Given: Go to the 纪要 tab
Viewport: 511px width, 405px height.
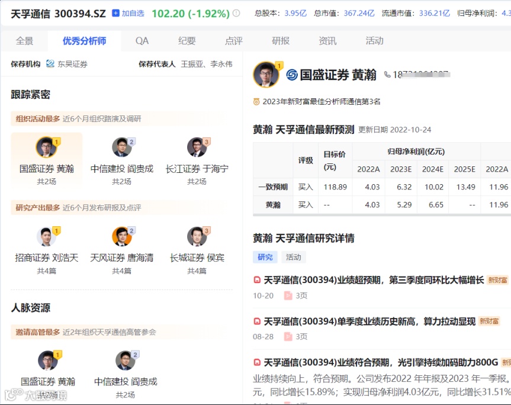Looking at the screenshot, I should (187, 41).
